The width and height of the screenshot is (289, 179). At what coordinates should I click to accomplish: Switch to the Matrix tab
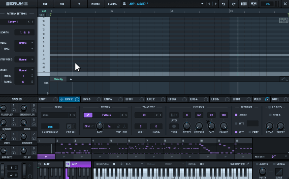click(96, 4)
